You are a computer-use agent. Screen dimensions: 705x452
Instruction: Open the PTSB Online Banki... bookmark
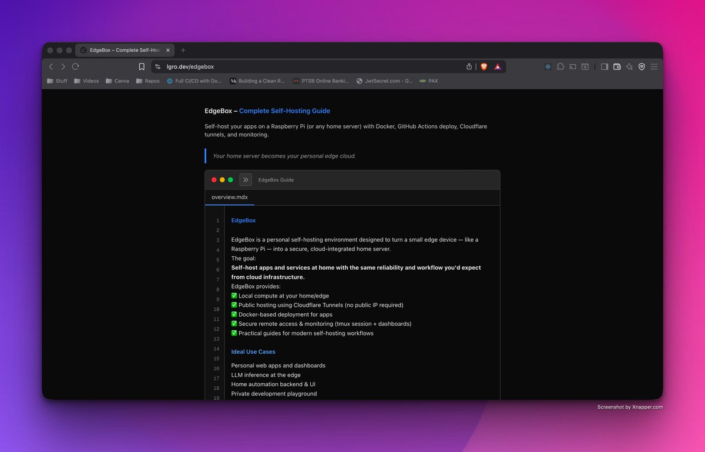click(x=321, y=81)
